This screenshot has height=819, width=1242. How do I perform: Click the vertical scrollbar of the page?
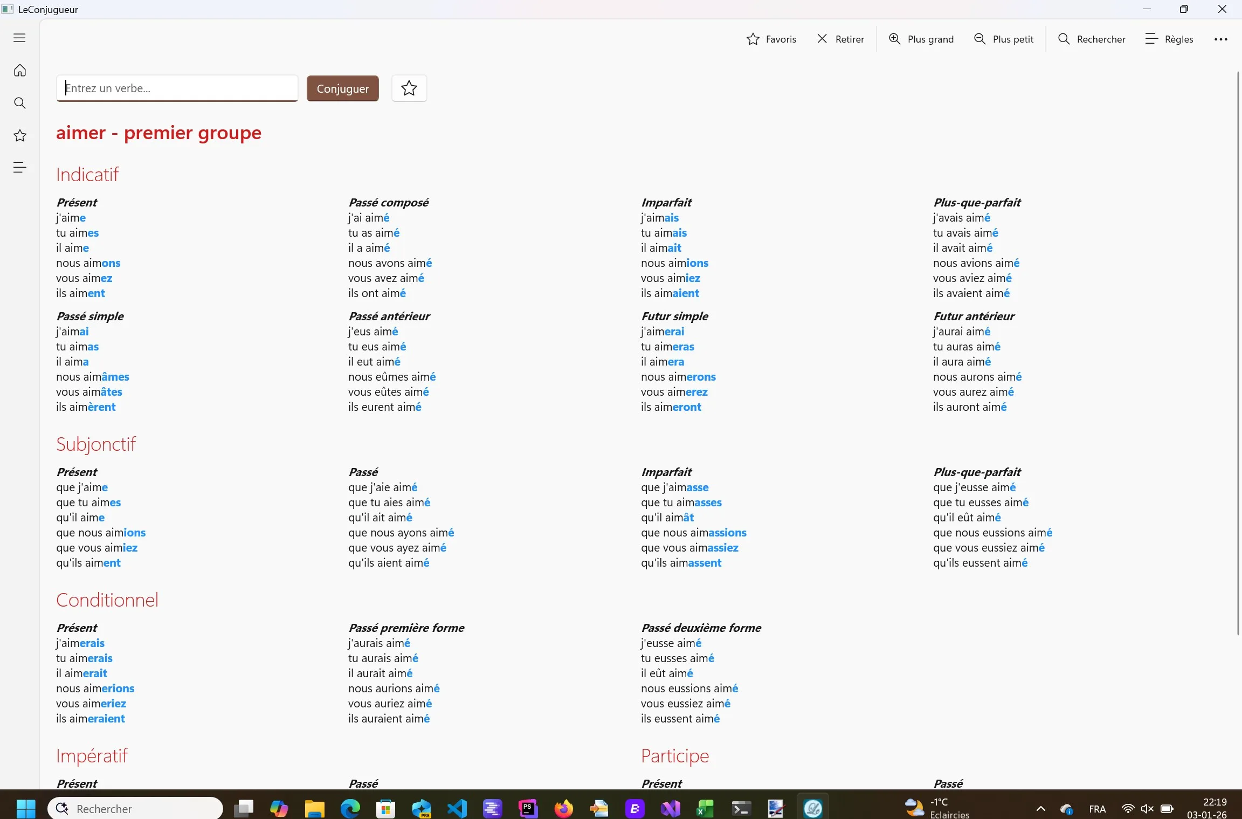point(1238,353)
